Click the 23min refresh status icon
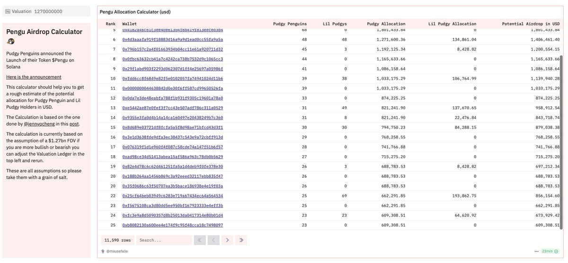 tap(557, 251)
